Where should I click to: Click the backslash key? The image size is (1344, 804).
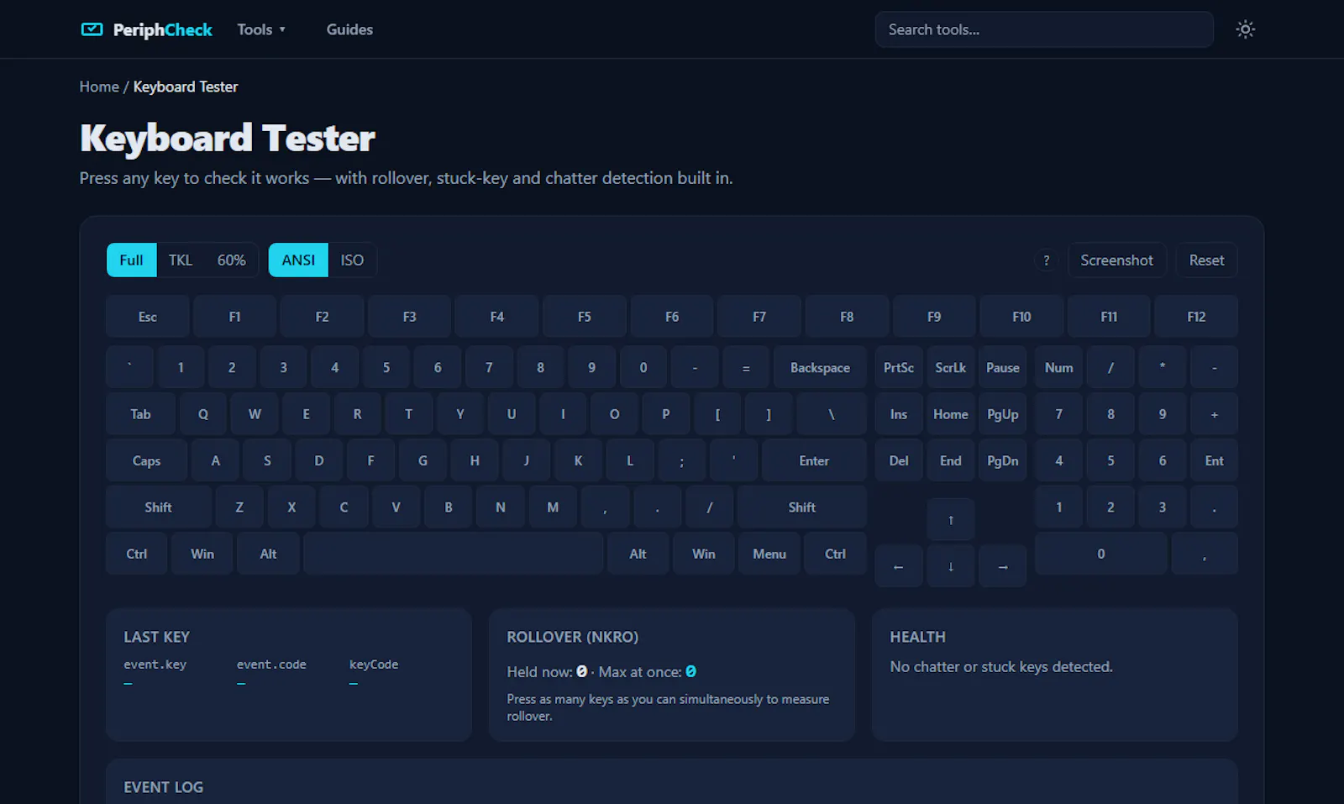[832, 414]
